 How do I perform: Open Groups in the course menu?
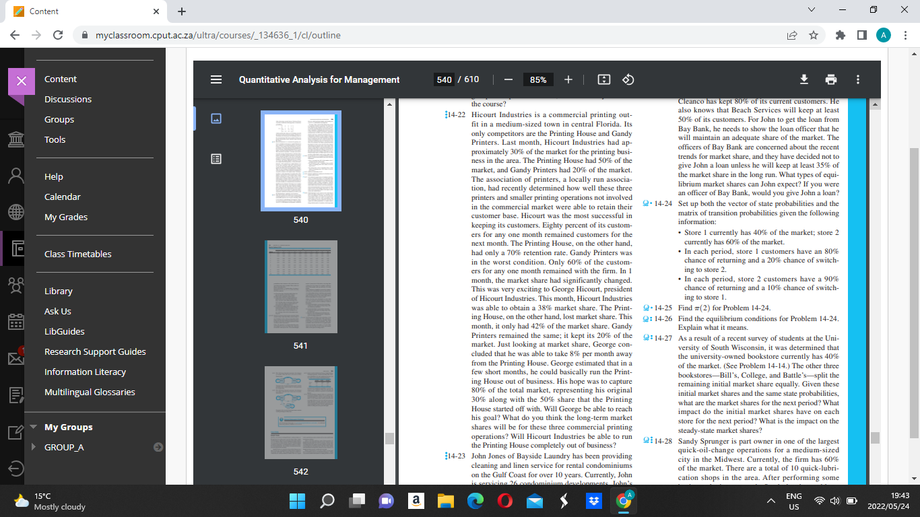pyautogui.click(x=59, y=119)
